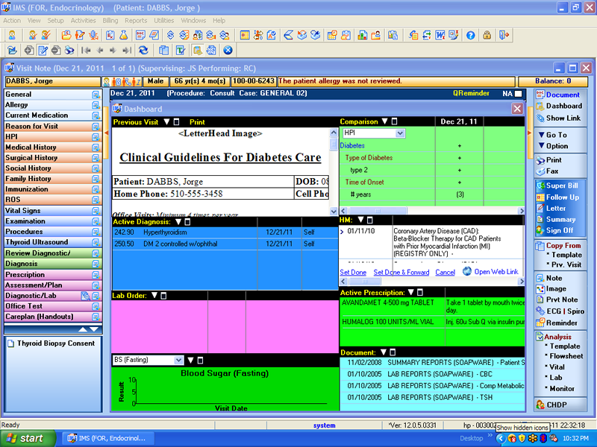The image size is (597, 447).
Task: Click the open folder icon in second toolbar
Action: click(x=12, y=50)
